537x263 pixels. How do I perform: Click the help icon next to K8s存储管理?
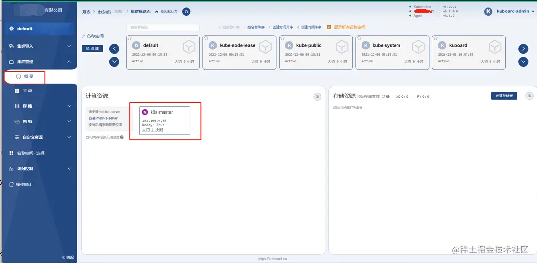388,96
